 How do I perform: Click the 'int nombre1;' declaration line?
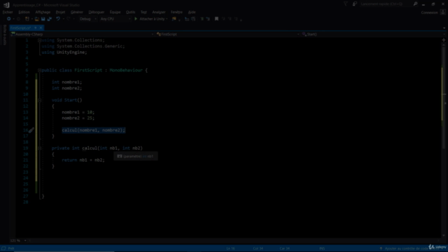66,83
